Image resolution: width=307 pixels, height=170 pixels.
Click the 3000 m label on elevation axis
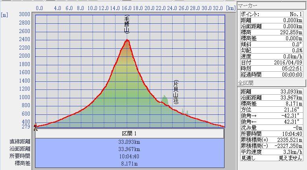25,15
